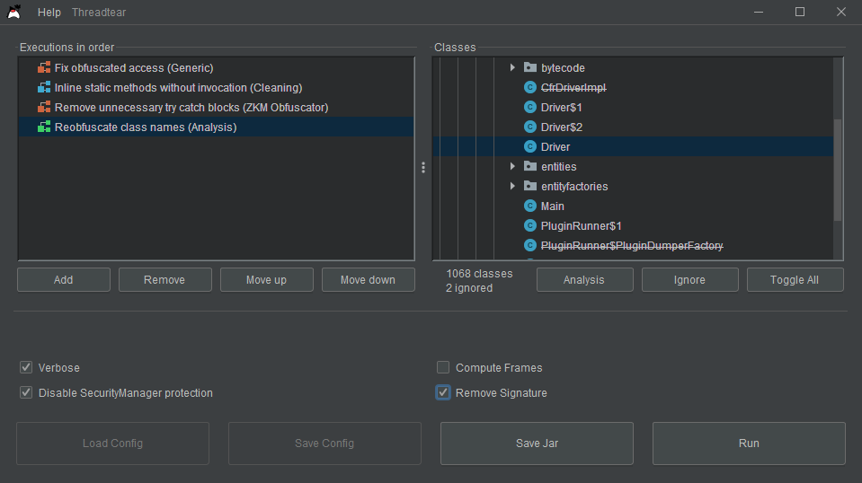
Task: Click the Save Config button
Action: [324, 443]
